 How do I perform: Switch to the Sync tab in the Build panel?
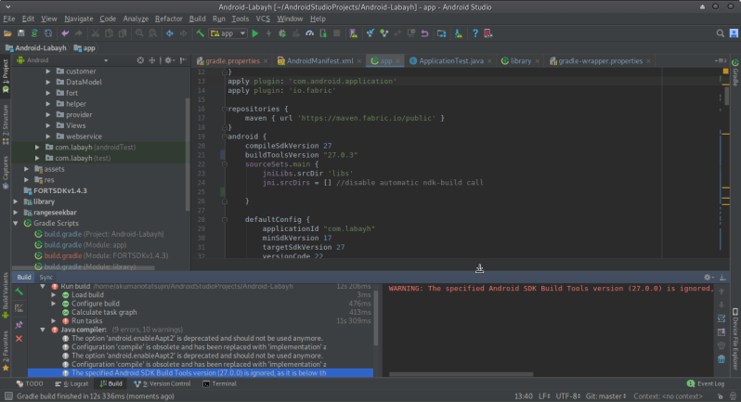click(45, 278)
